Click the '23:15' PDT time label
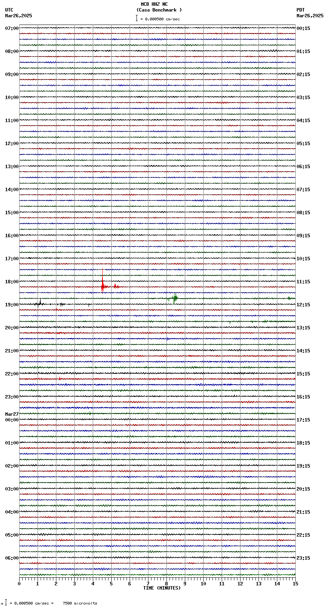The width and height of the screenshot is (326, 608). 303,558
